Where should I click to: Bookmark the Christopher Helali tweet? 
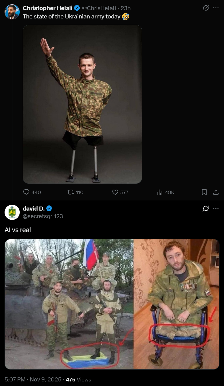204,192
